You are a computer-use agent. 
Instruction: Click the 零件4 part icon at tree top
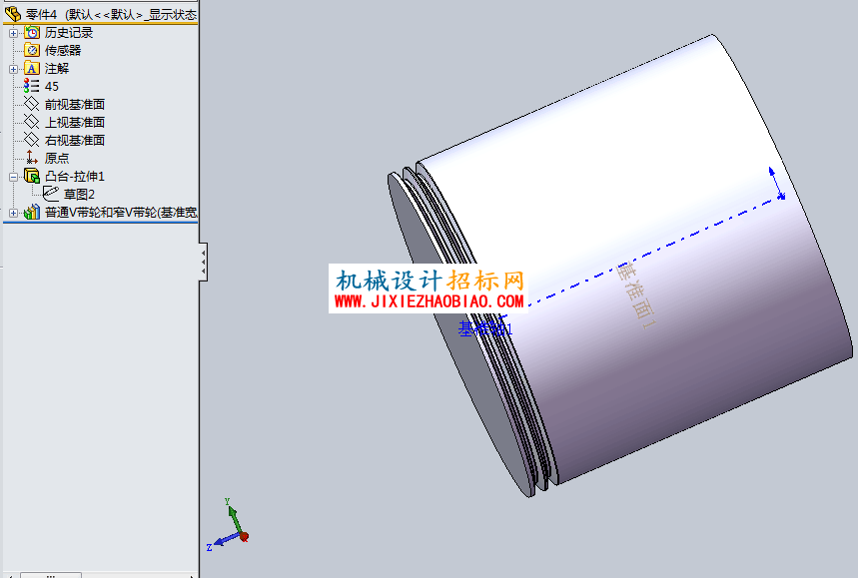[13, 14]
